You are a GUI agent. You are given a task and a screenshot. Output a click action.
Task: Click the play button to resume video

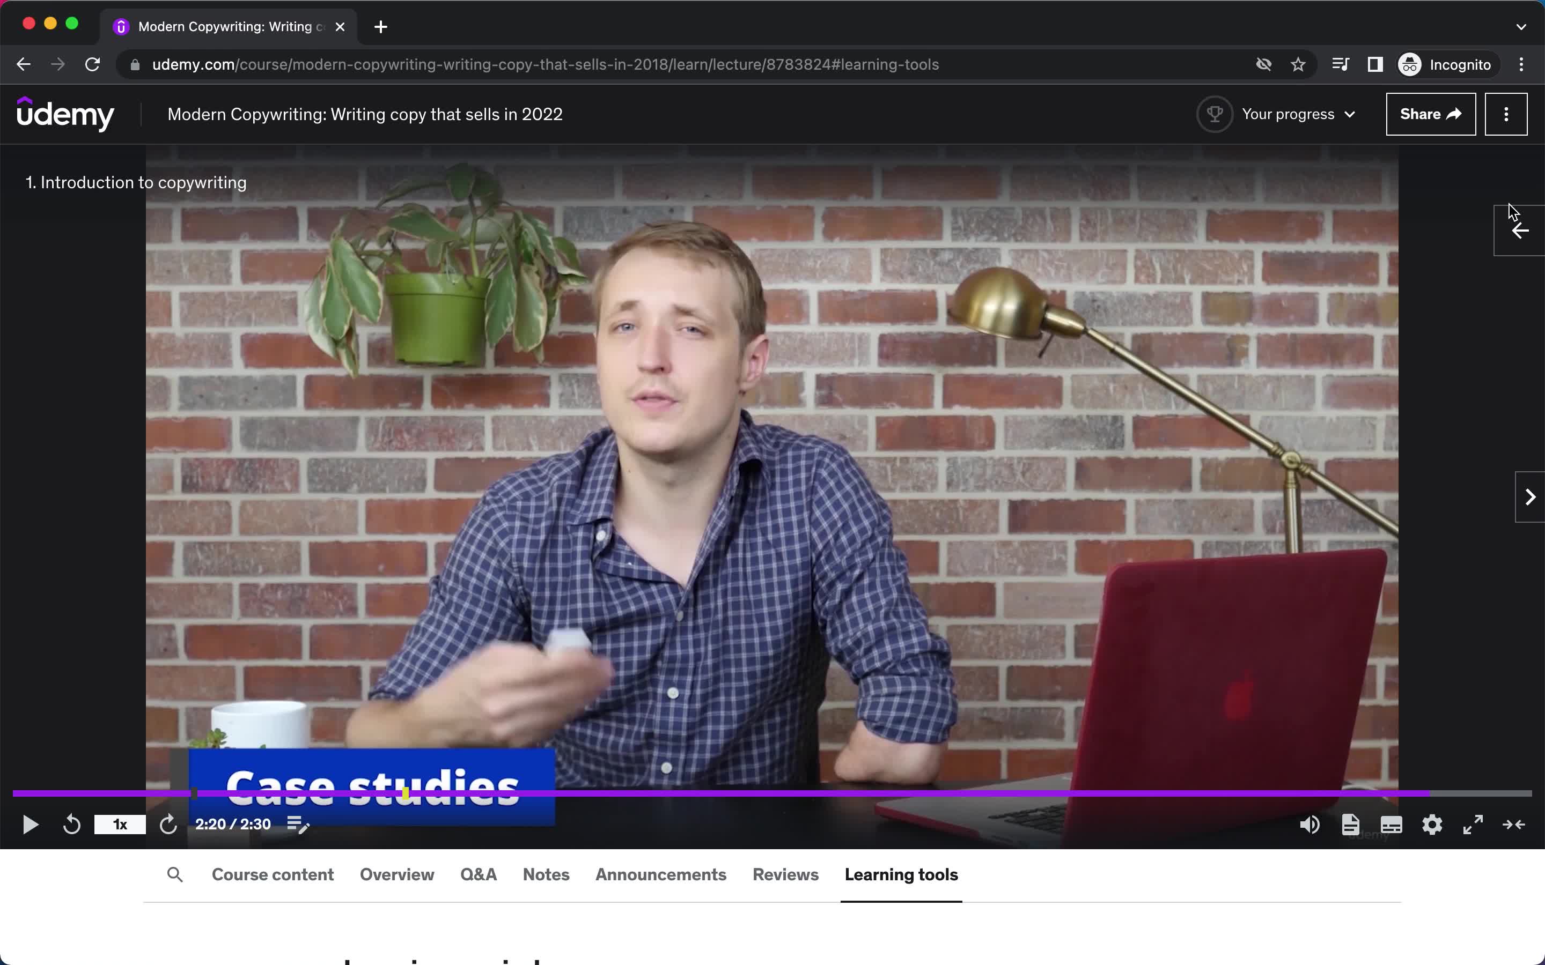pyautogui.click(x=30, y=824)
